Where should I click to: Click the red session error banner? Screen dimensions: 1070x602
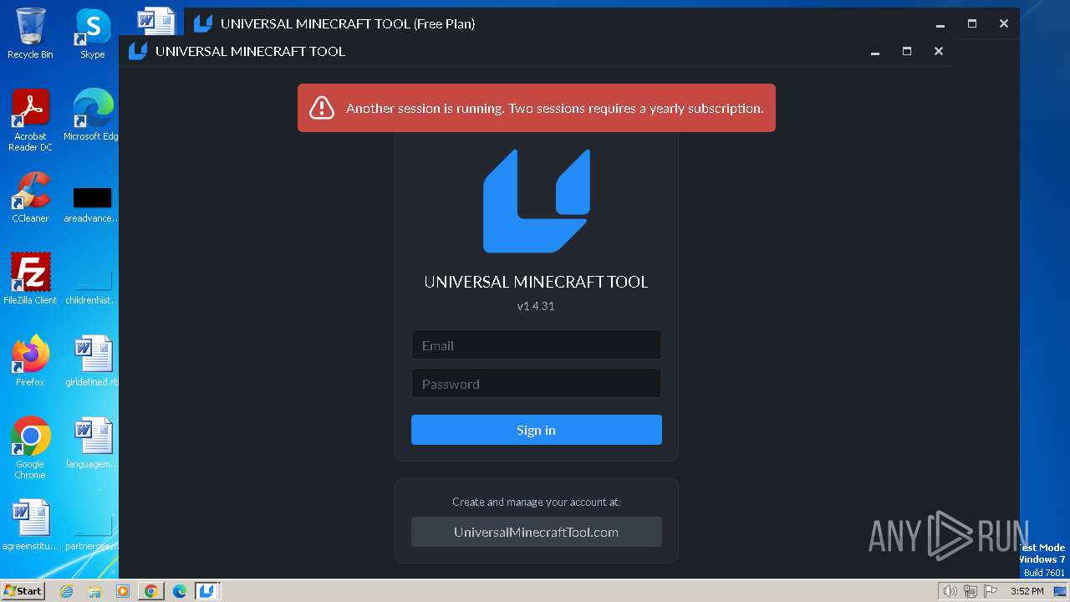pyautogui.click(x=536, y=108)
